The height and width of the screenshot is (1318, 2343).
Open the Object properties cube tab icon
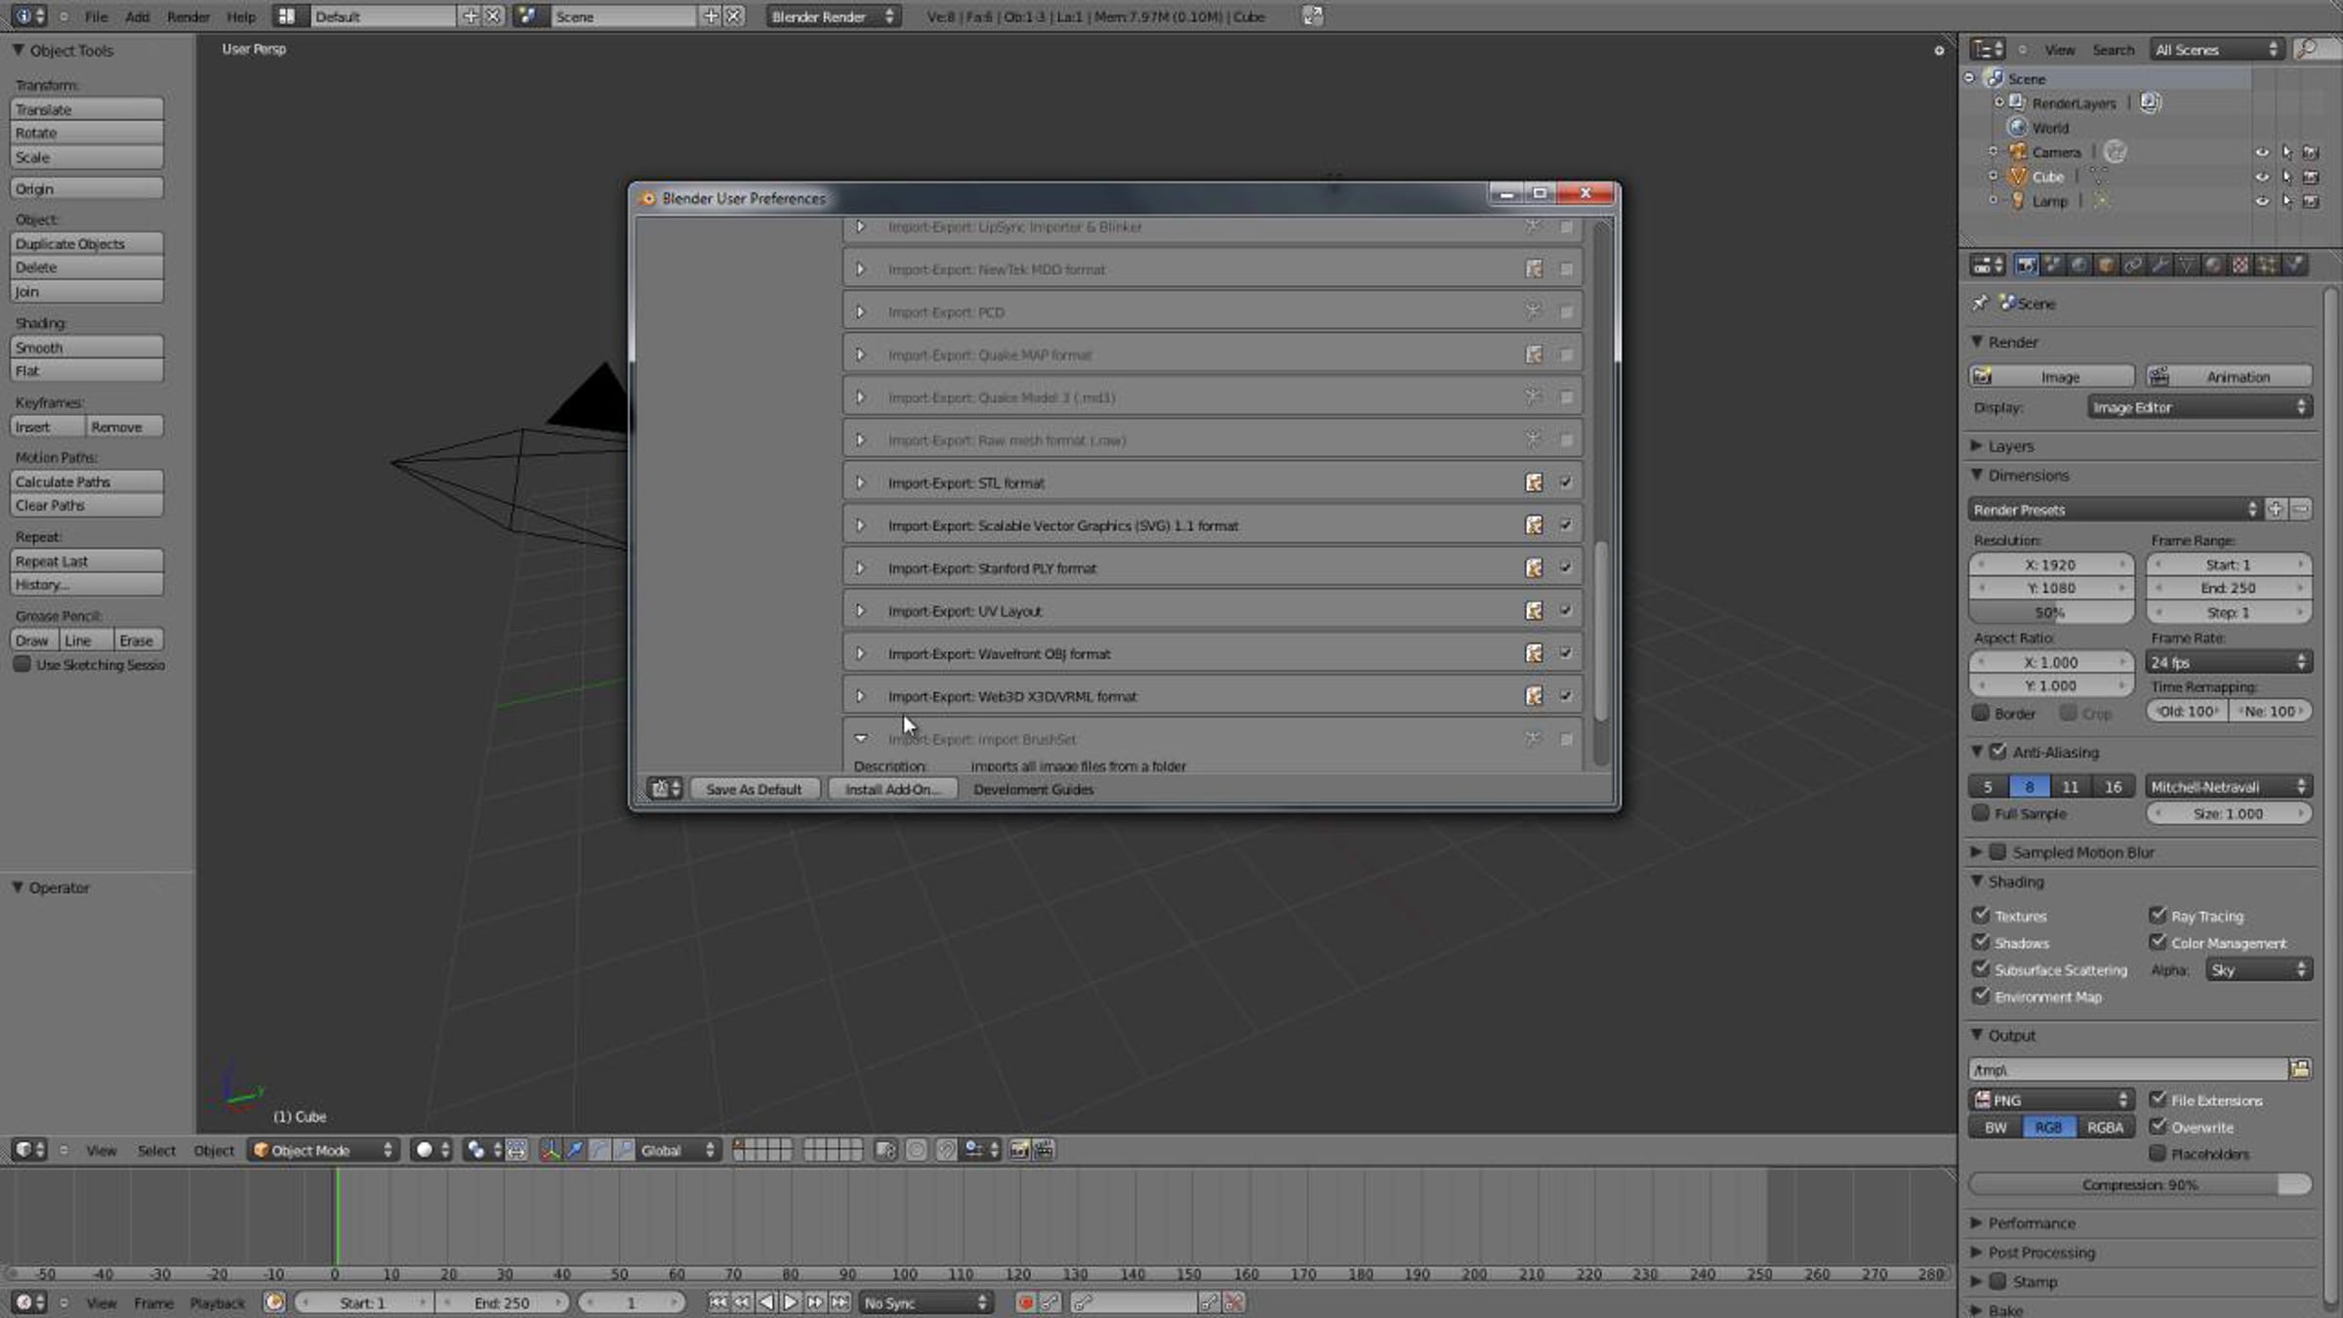click(2107, 266)
